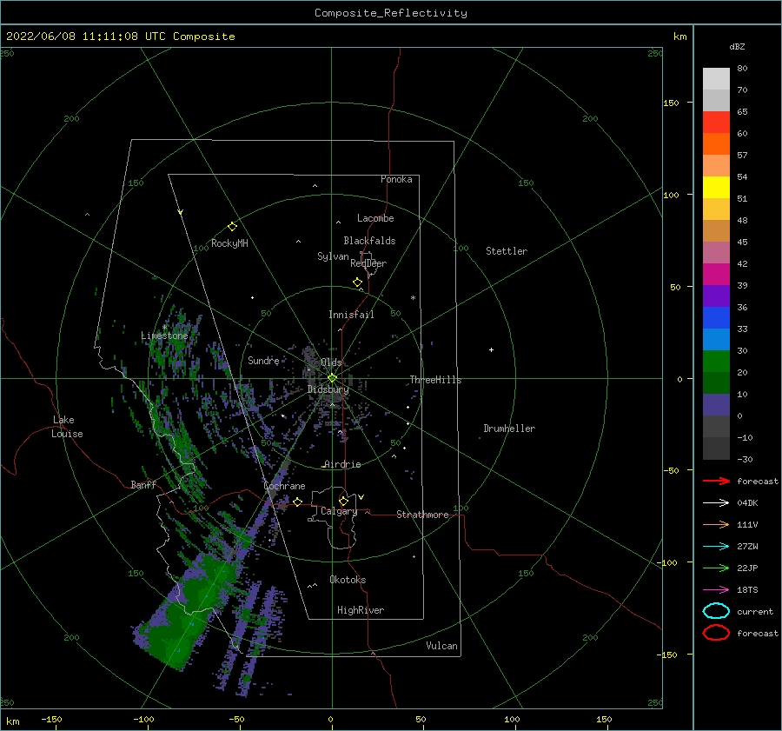This screenshot has width=782, height=731.
Task: Click the Didsbury town label
Action: pos(328,389)
